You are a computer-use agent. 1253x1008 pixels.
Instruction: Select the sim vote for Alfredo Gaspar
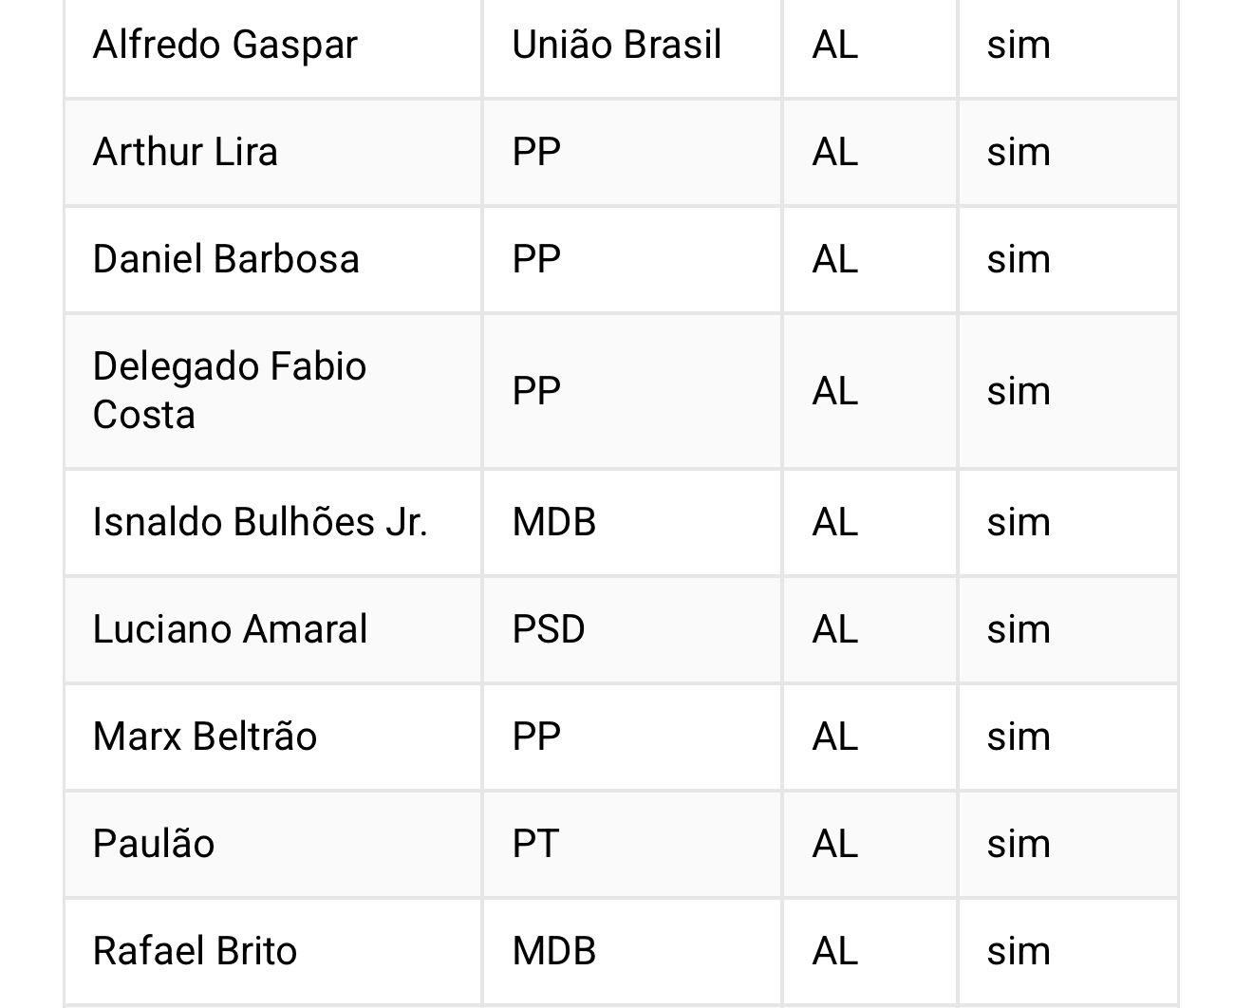[x=1019, y=45]
